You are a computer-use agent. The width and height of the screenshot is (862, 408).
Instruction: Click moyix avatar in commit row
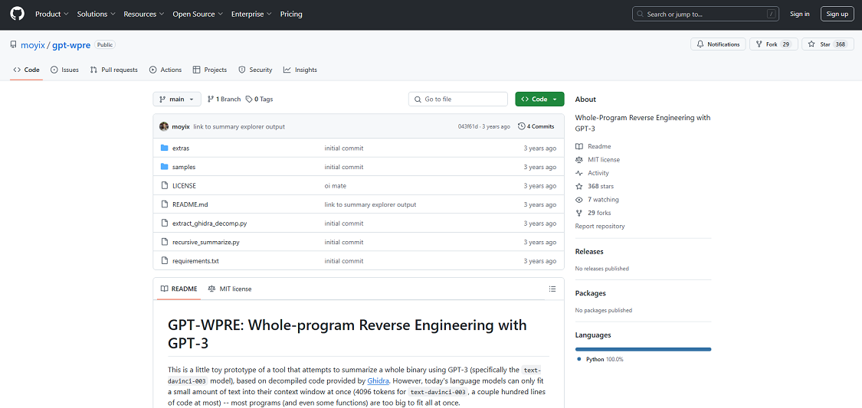click(x=164, y=126)
